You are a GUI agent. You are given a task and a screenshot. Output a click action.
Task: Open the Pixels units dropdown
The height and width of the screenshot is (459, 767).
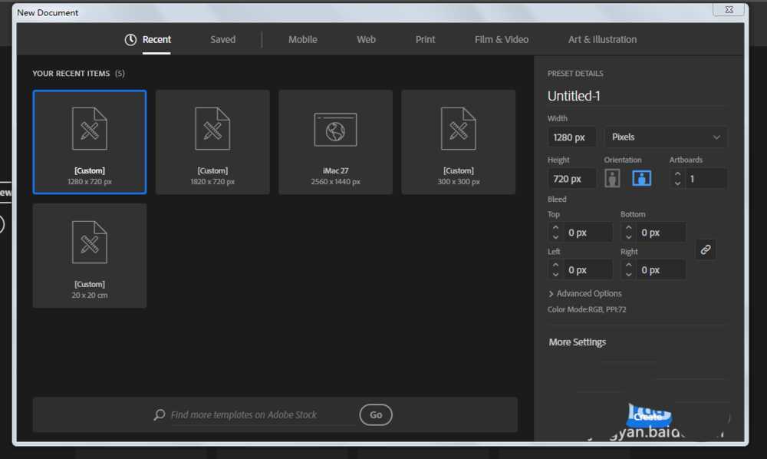666,137
